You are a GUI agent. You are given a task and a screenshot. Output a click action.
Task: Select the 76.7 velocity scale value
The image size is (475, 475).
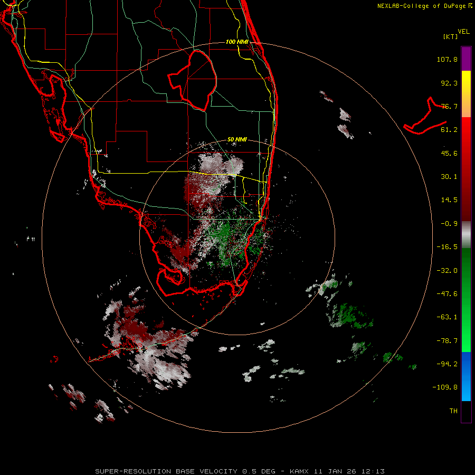pos(449,106)
